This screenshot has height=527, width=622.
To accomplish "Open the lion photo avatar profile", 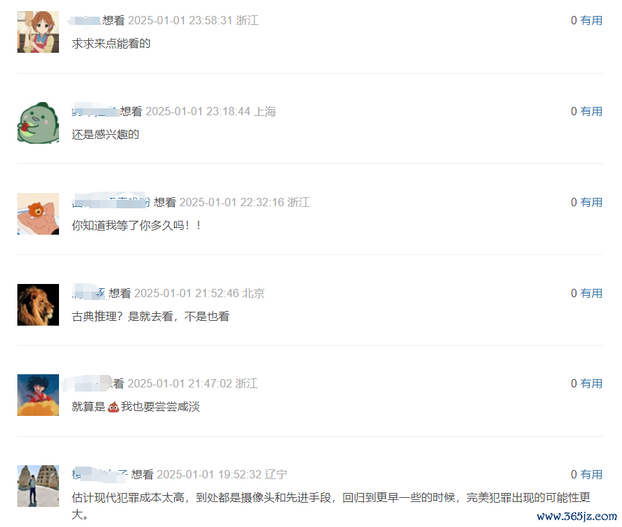I will (38, 305).
